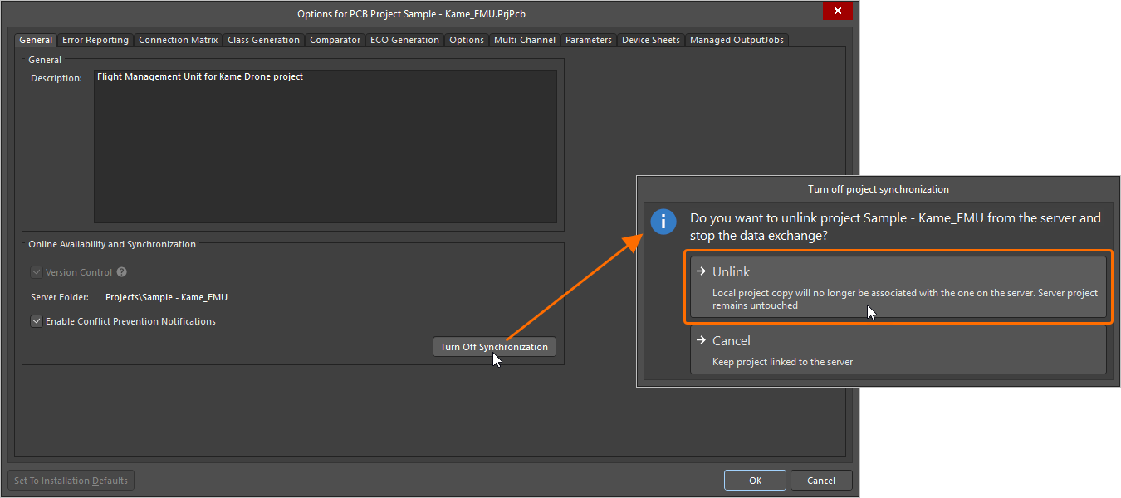Click the Turn Off Synchronization button
The width and height of the screenshot is (1121, 498).
click(494, 347)
